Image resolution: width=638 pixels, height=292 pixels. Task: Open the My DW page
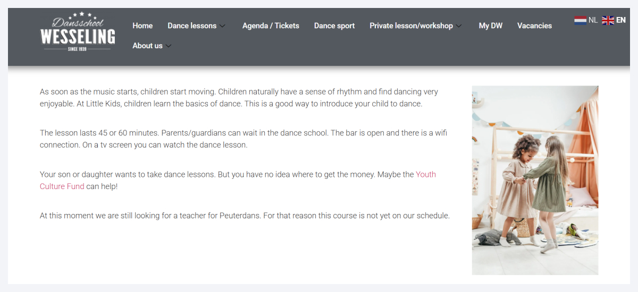490,25
